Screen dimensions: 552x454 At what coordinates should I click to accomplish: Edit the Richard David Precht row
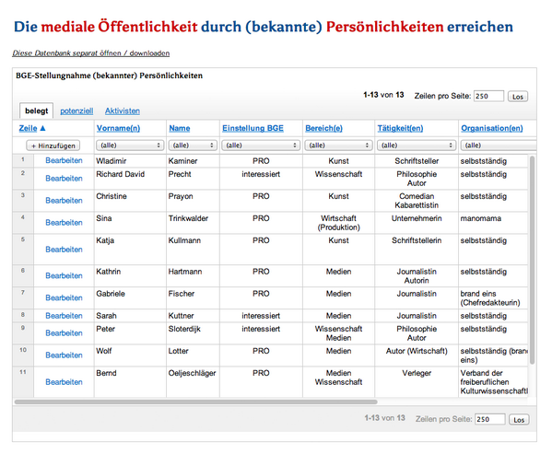64,179
